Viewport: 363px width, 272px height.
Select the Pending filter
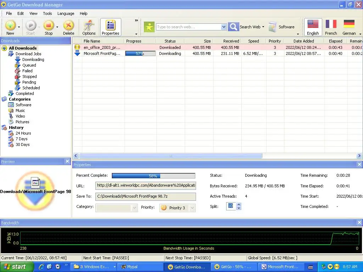coord(29,82)
